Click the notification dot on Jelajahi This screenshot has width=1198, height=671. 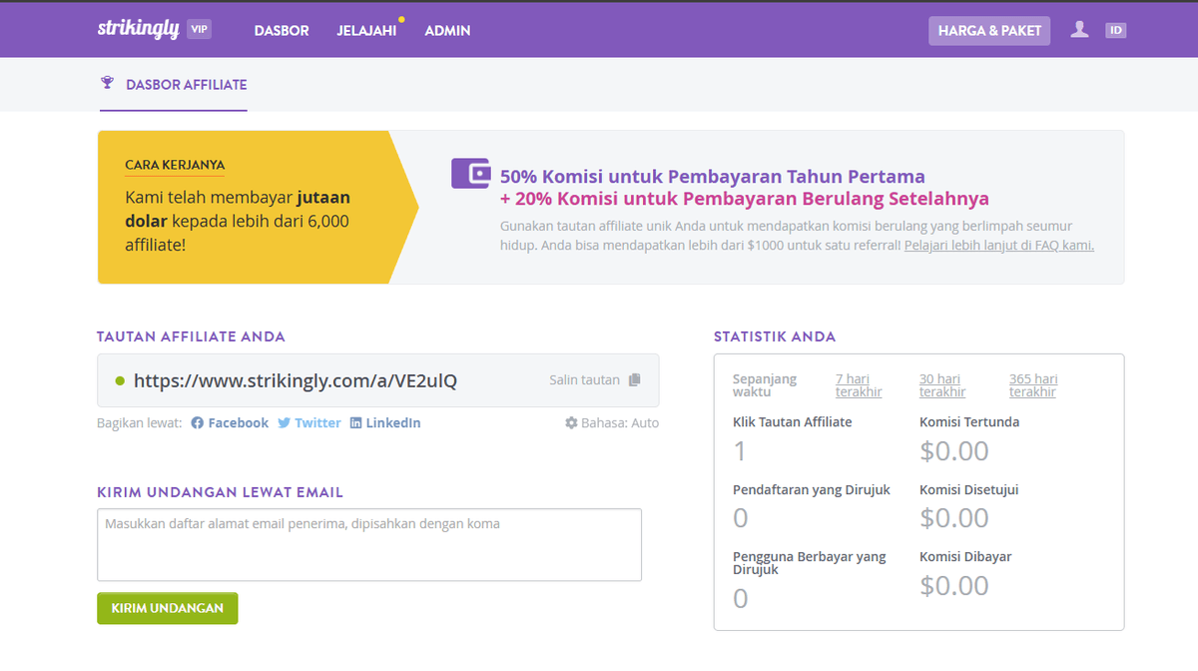coord(400,18)
